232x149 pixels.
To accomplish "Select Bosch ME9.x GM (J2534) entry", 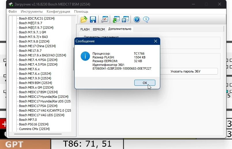I will click(x=36, y=87).
